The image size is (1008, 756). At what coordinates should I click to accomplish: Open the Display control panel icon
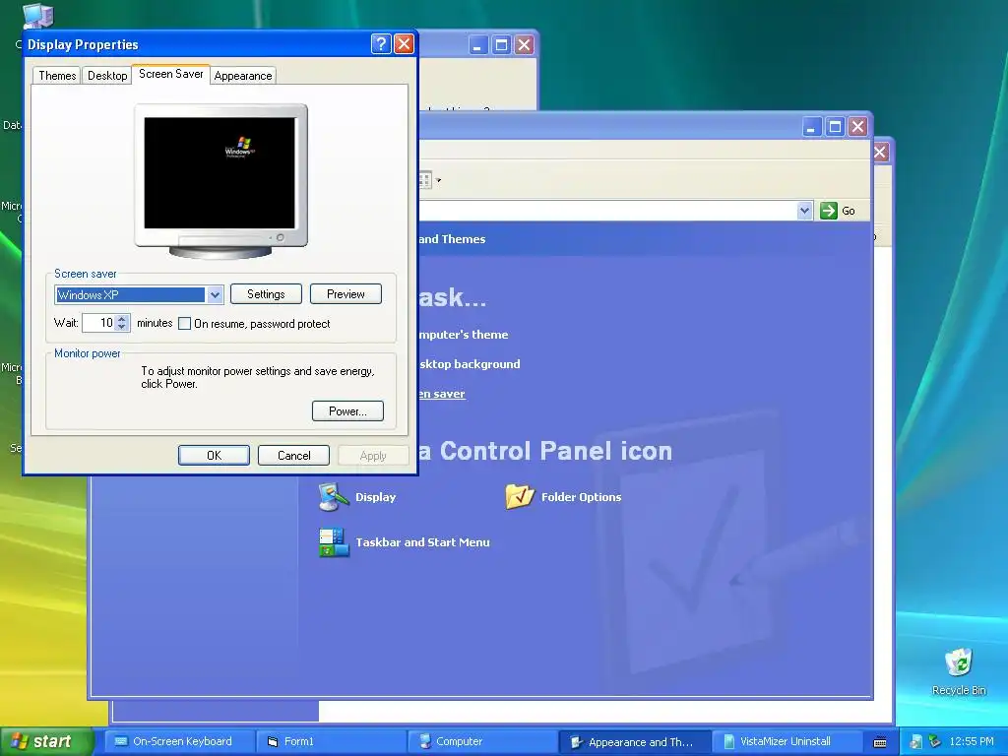tap(356, 497)
